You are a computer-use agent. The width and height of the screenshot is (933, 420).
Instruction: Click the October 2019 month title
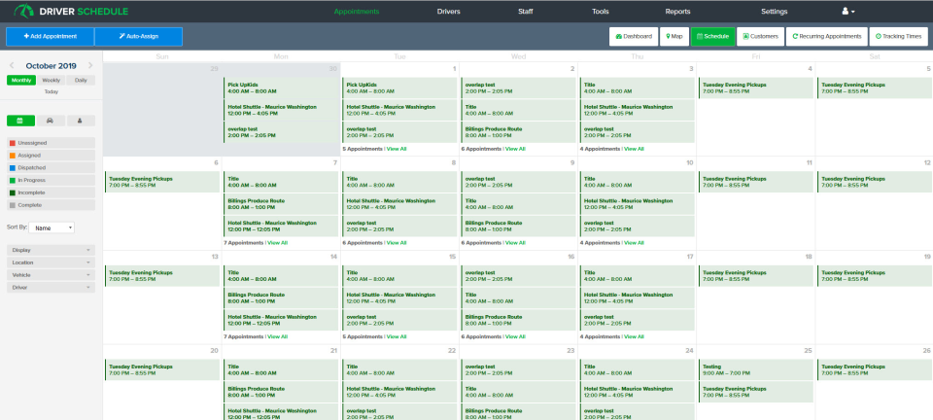pyautogui.click(x=52, y=66)
